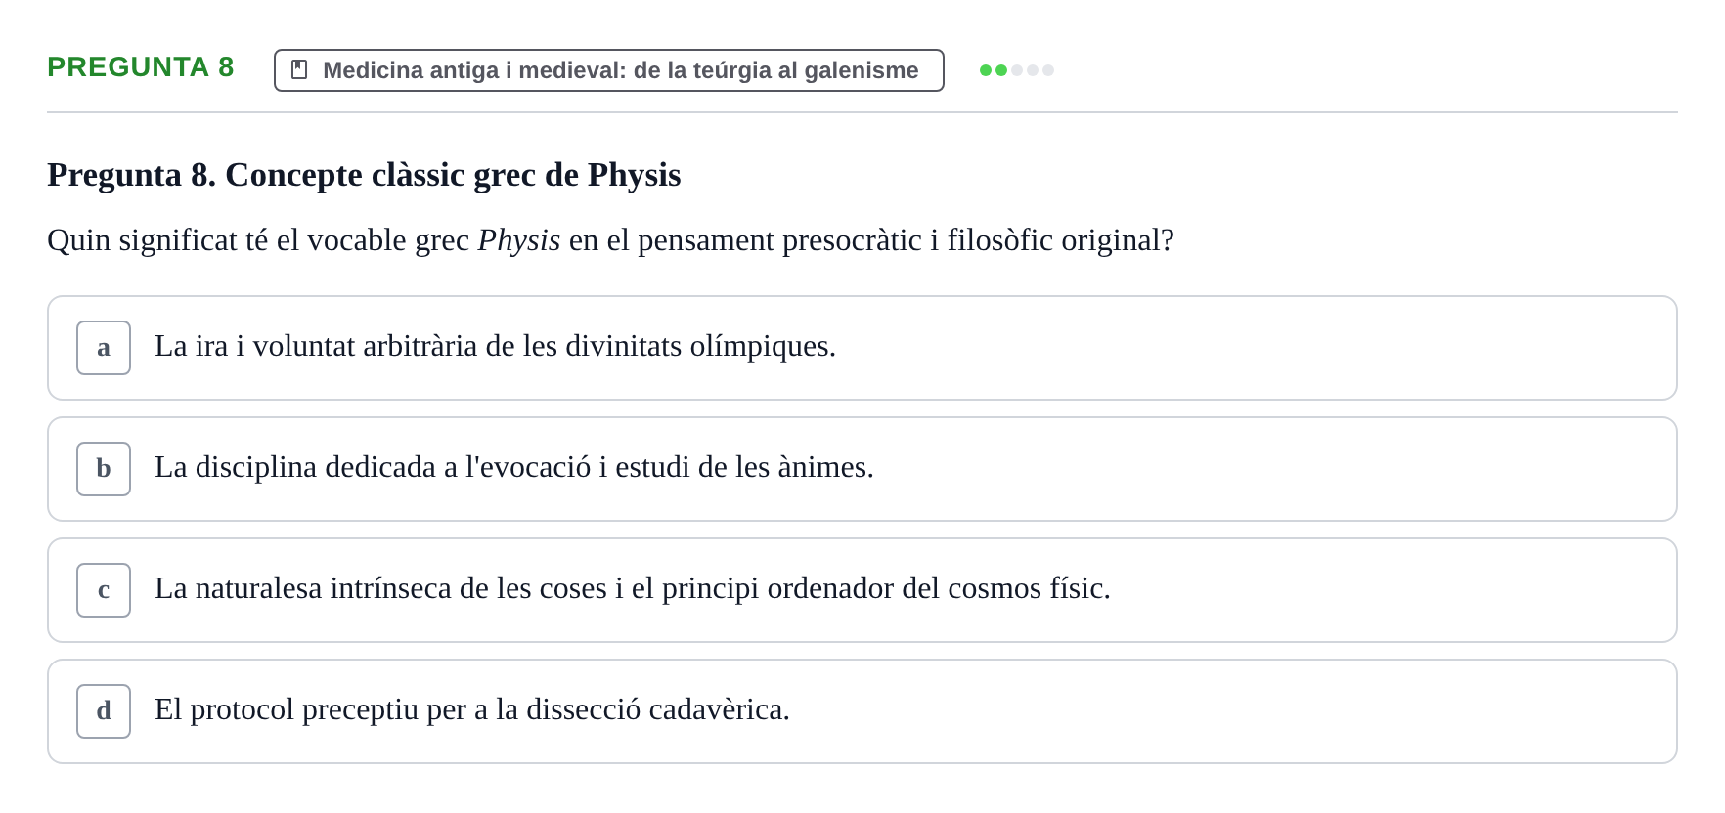The height and width of the screenshot is (813, 1725).
Task: Choose 'La ira i voluntat arbitrària' answer
Action: (x=862, y=348)
